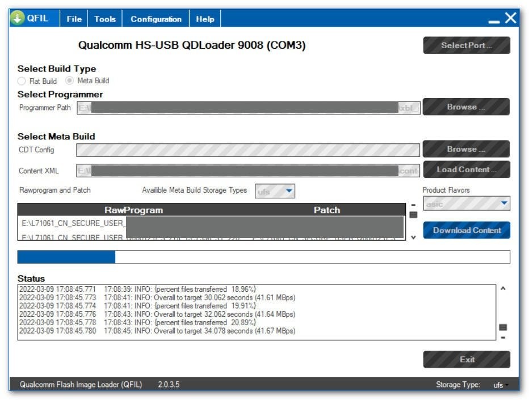Open the Configuration menu

coord(156,19)
